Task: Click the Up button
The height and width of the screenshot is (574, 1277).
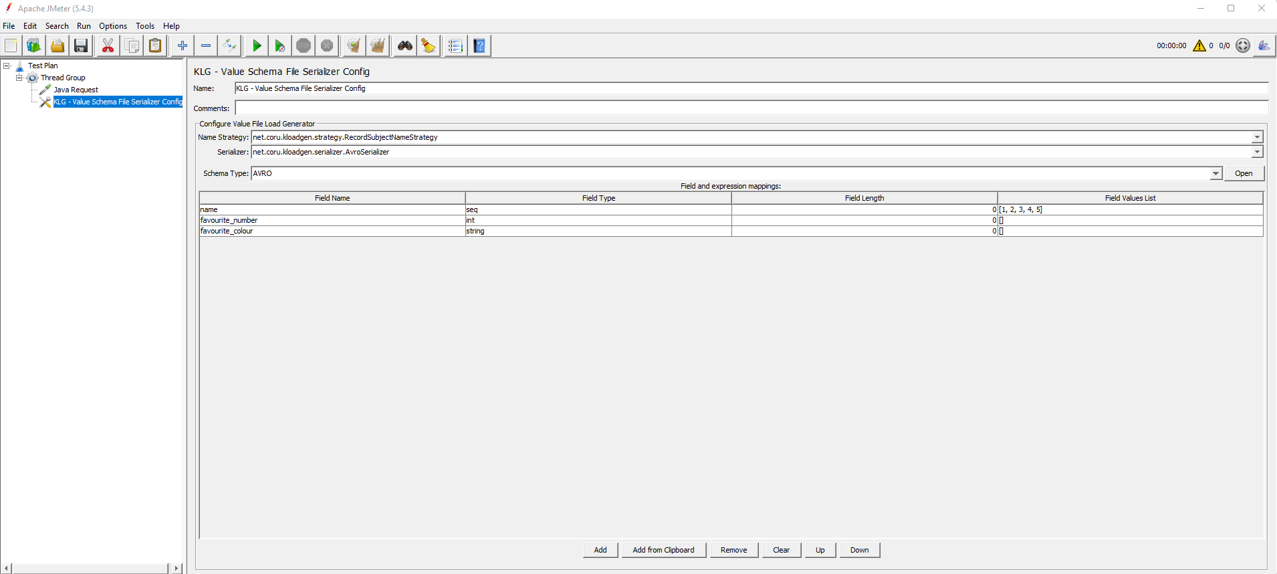Action: [820, 550]
